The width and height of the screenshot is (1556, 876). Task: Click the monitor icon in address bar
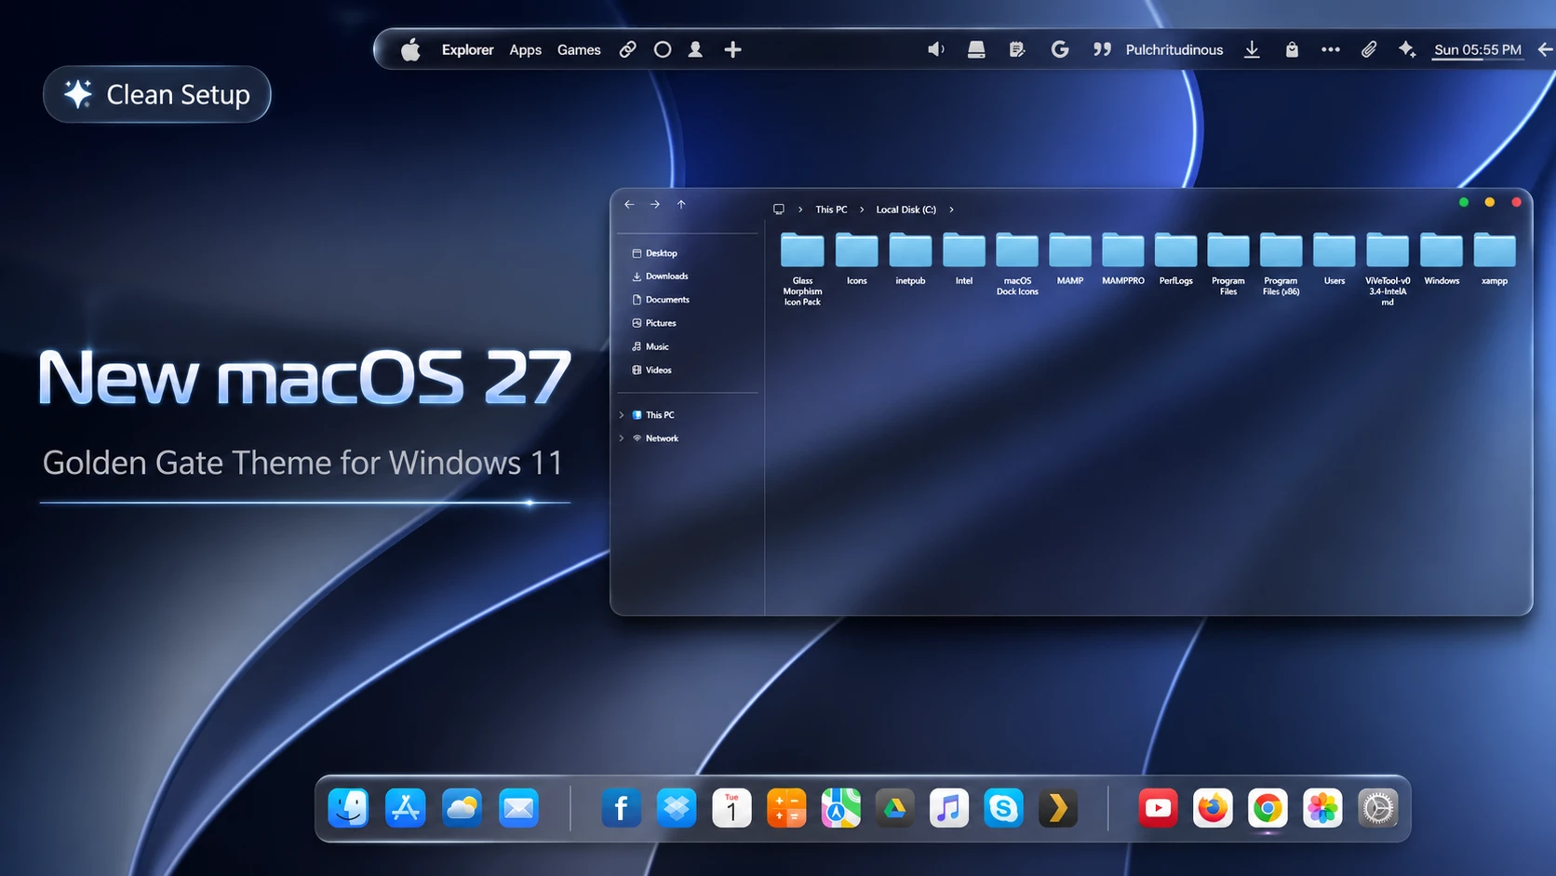[779, 209]
